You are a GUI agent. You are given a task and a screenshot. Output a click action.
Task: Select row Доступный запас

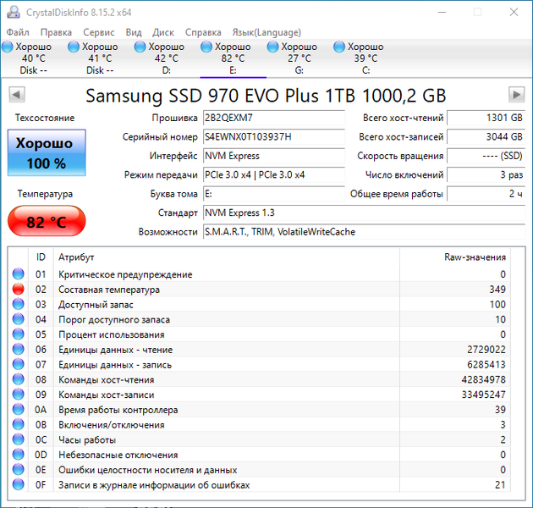[259, 304]
